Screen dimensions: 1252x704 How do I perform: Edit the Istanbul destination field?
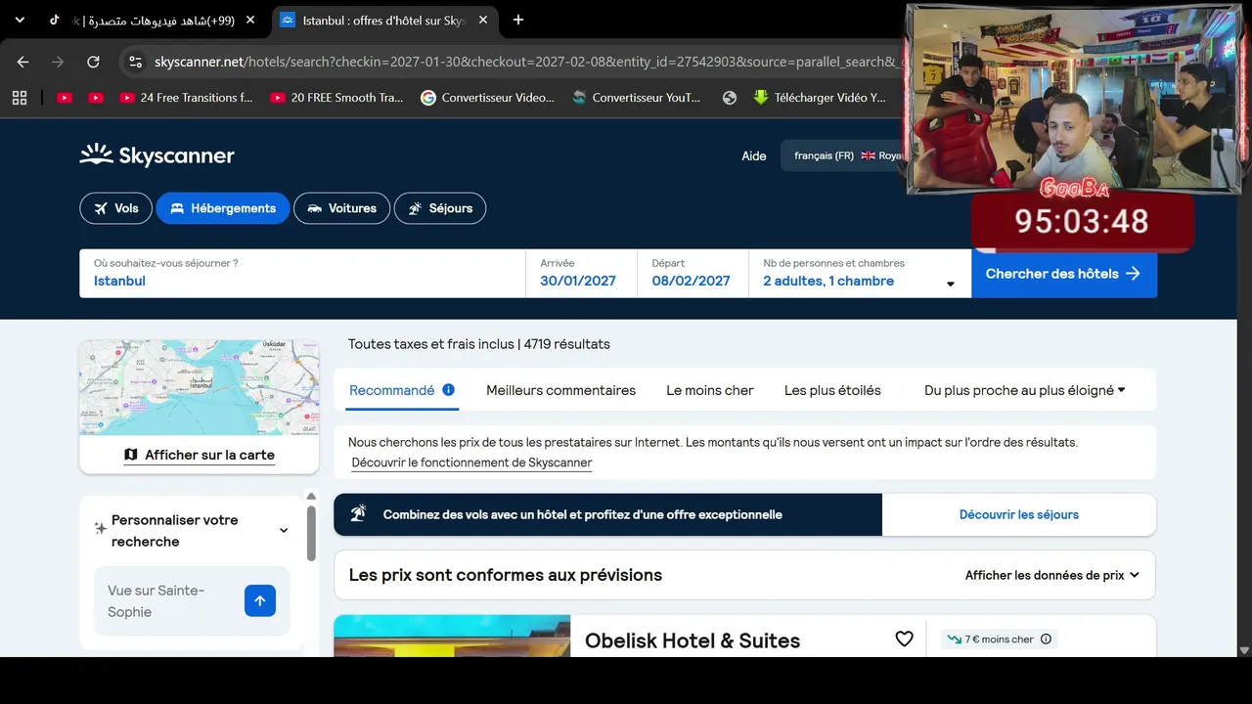click(302, 273)
